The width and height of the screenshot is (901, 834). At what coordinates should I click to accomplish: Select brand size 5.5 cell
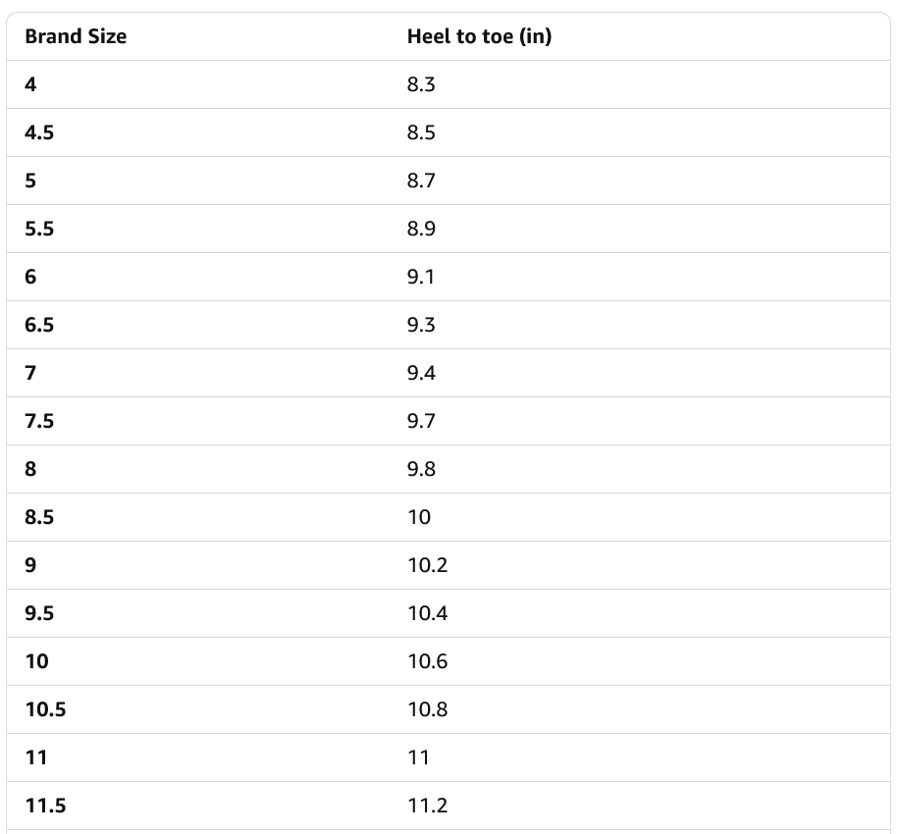(39, 229)
